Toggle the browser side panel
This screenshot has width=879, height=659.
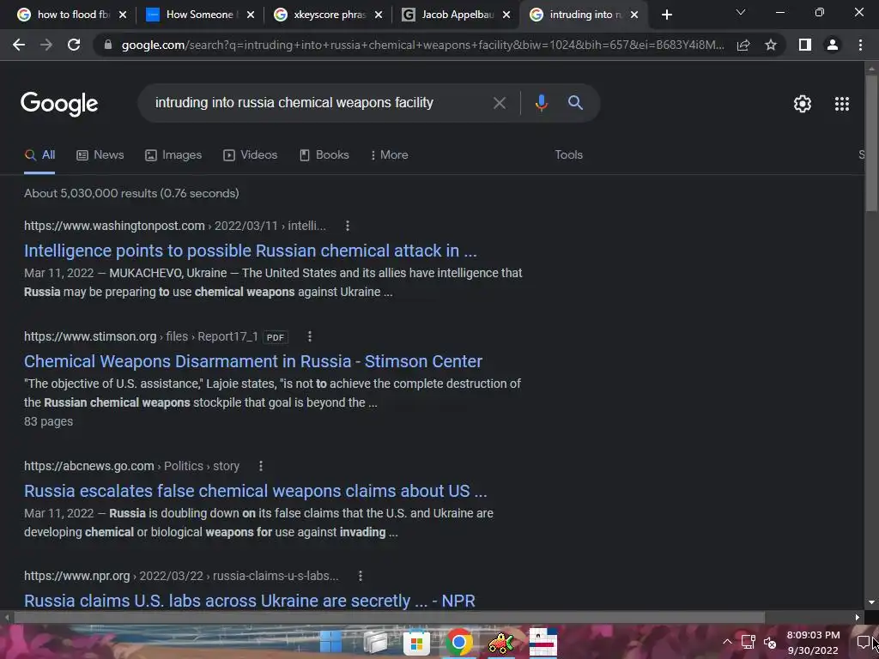coord(805,45)
